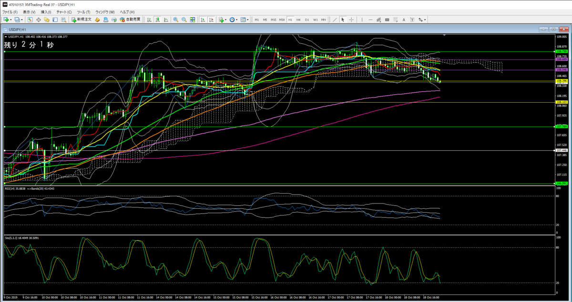Expand the arrows objects dropdown
572x302 pixels.
(x=425, y=19)
